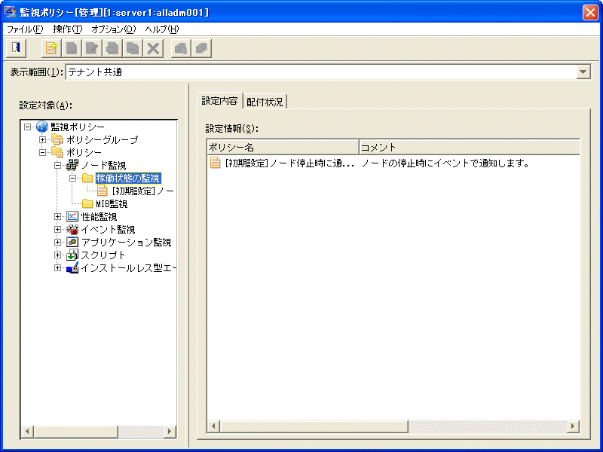603x452 pixels.
Task: Collapse the 監視ポリシー root node
Action: pos(27,127)
